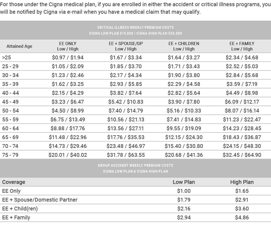The image size is (271, 244).
Task: Select the $5.42 / $10.83 premium cell
Action: pos(126,102)
